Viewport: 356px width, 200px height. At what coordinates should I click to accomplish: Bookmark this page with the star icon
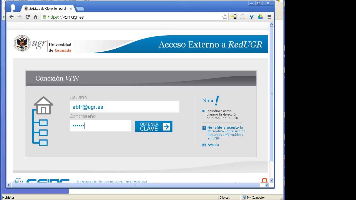coord(225,17)
